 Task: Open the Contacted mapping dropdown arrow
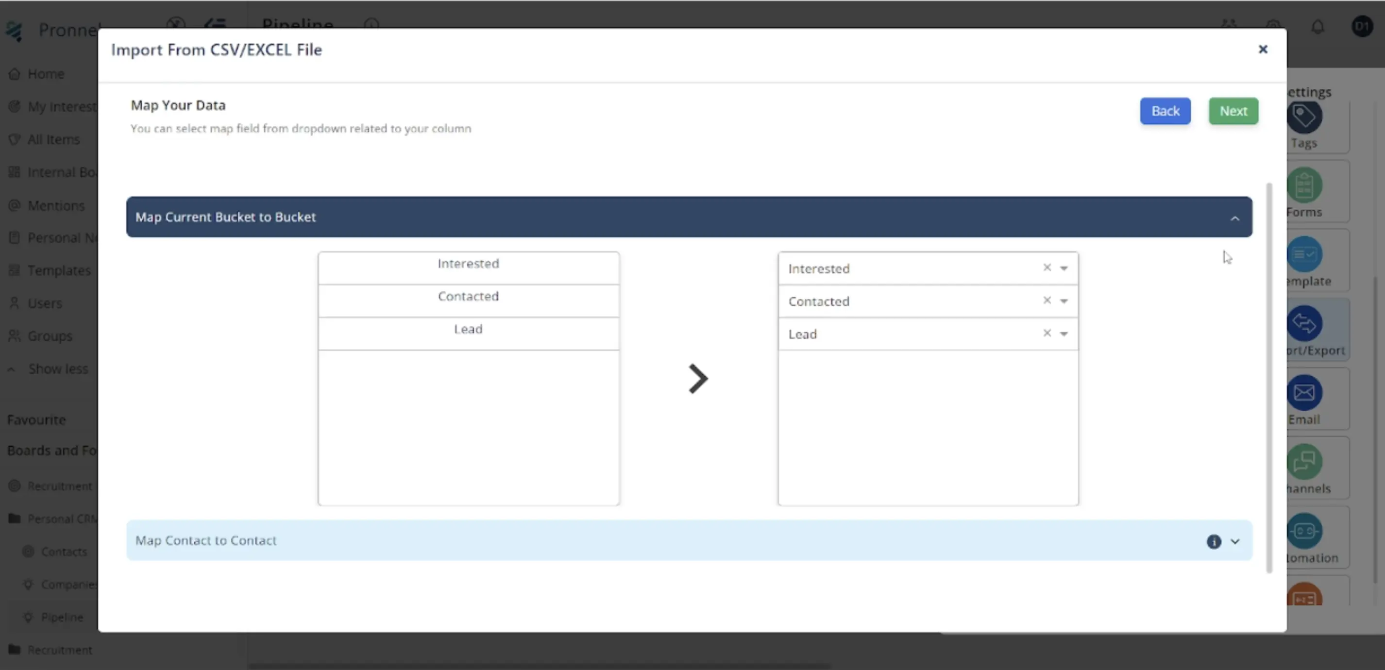[x=1064, y=301]
